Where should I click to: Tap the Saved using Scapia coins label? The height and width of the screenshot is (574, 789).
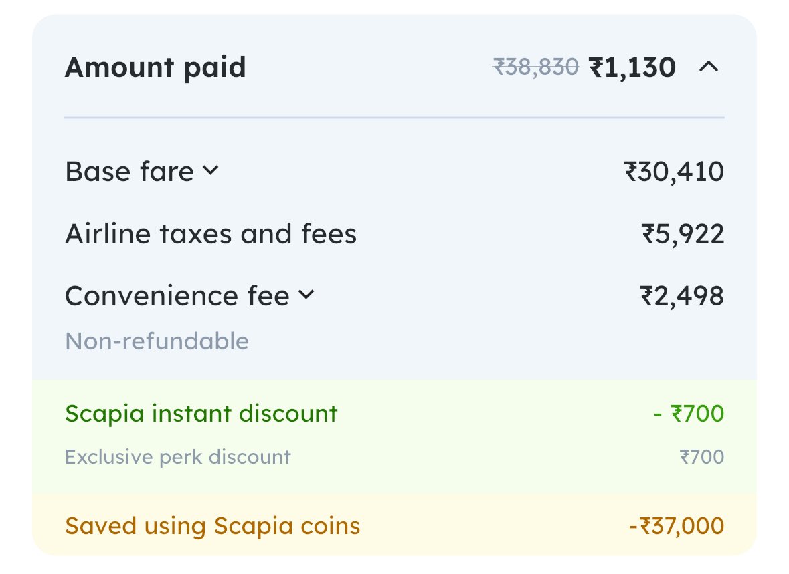pyautogui.click(x=213, y=526)
